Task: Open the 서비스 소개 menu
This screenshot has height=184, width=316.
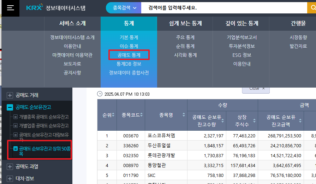Action: 72,23
